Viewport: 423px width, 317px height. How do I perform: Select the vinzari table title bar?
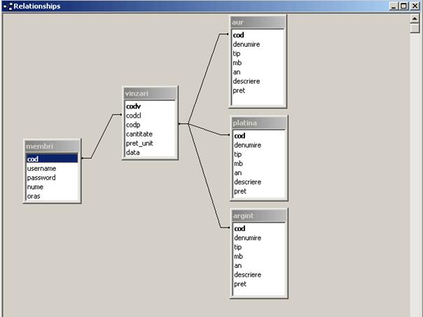[x=150, y=93]
